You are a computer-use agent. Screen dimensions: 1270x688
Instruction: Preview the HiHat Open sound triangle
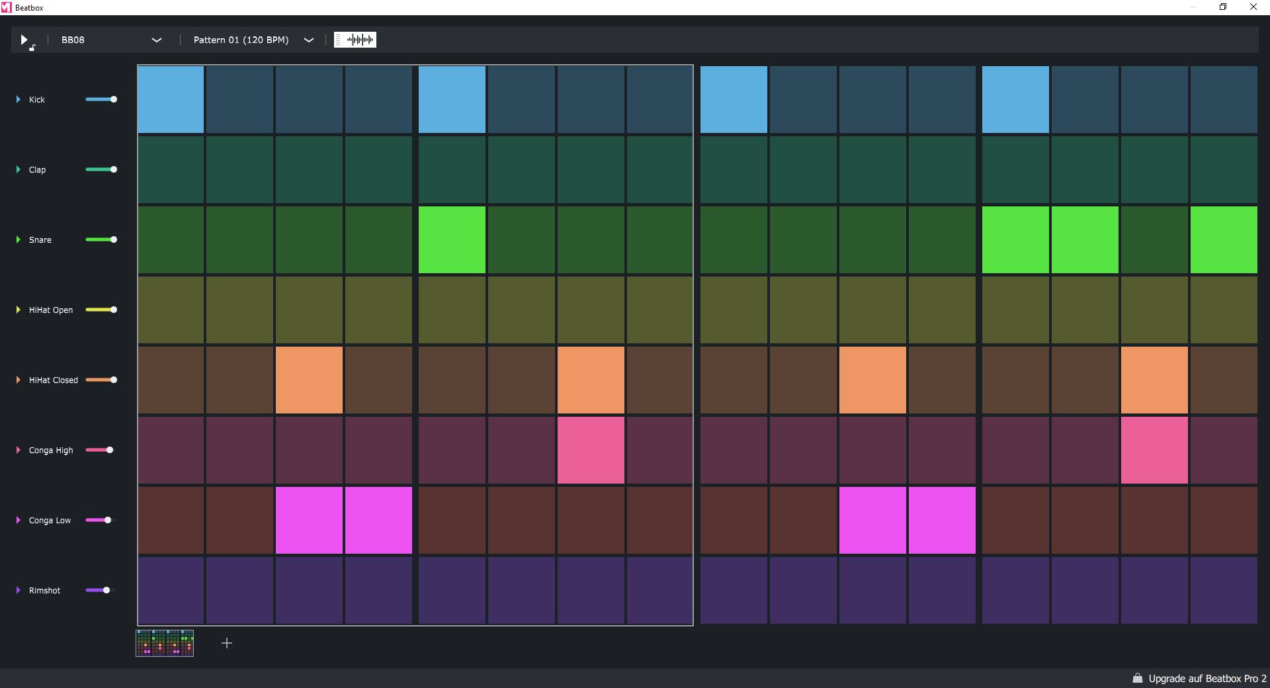18,310
